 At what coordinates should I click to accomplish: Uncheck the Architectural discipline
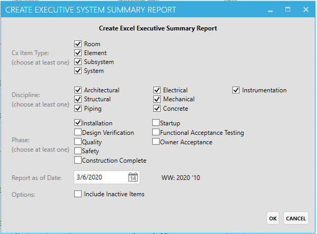tap(78, 90)
